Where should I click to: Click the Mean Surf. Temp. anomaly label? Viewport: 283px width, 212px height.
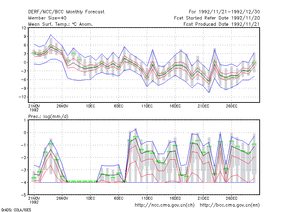click(60, 24)
